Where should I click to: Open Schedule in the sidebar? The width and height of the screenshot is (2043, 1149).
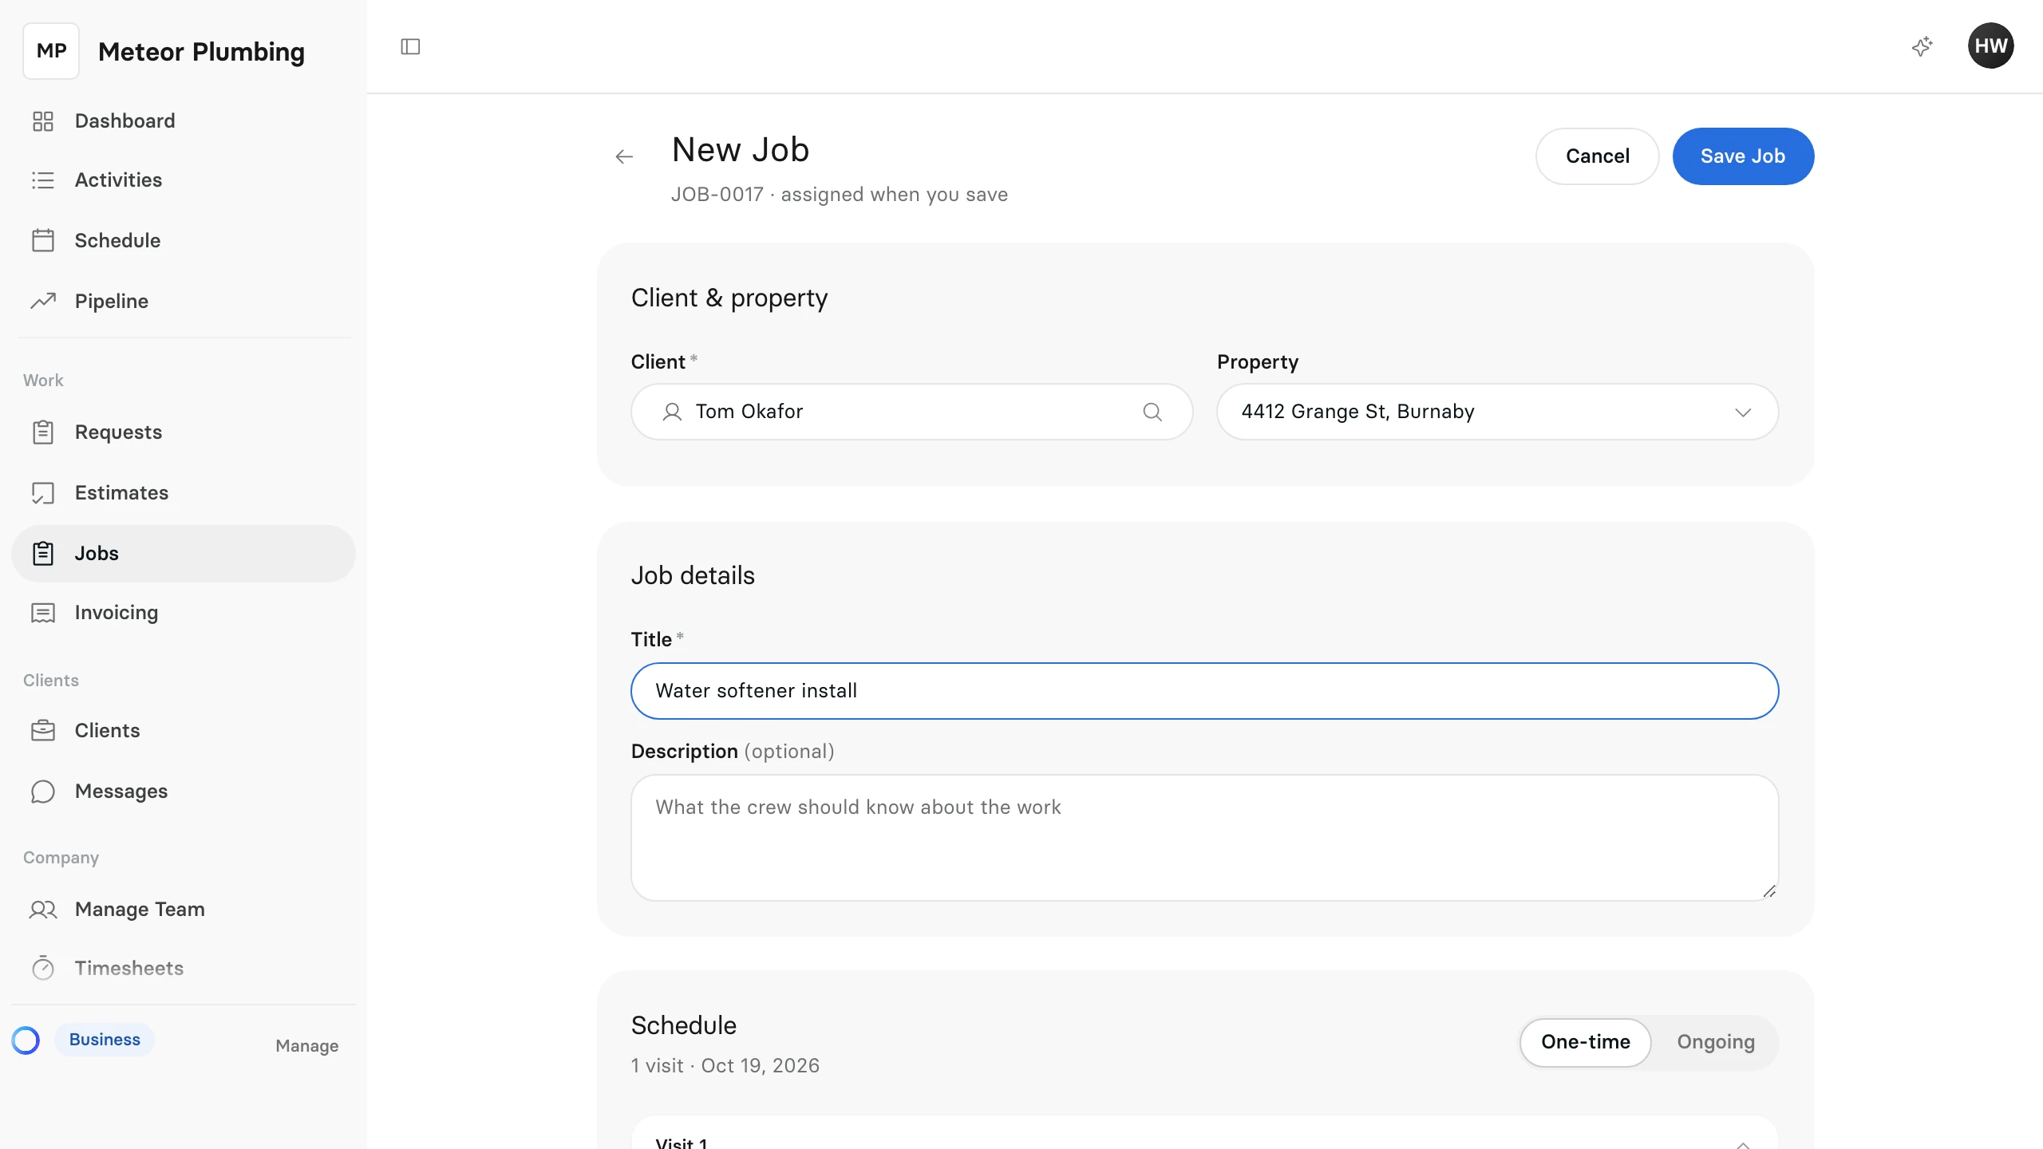(x=184, y=240)
